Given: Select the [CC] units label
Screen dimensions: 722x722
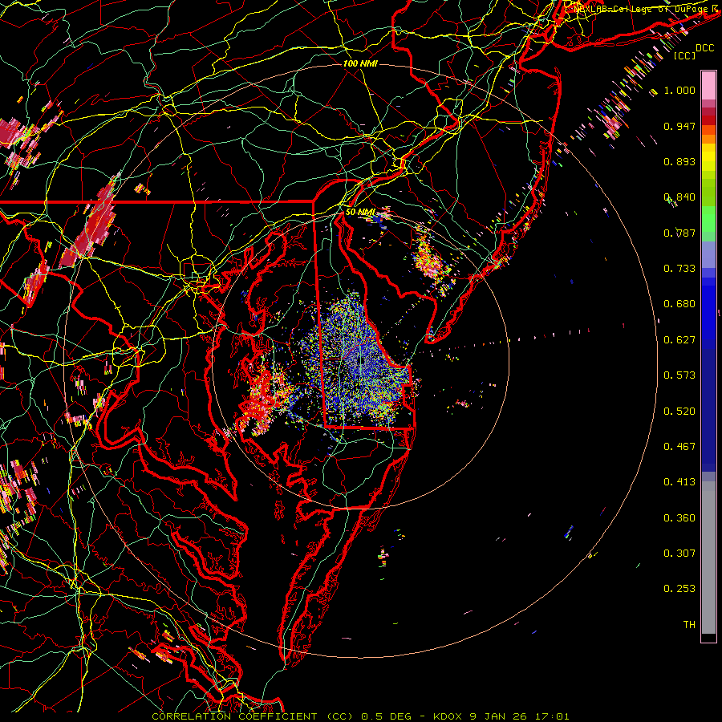Looking at the screenshot, I should point(684,55).
